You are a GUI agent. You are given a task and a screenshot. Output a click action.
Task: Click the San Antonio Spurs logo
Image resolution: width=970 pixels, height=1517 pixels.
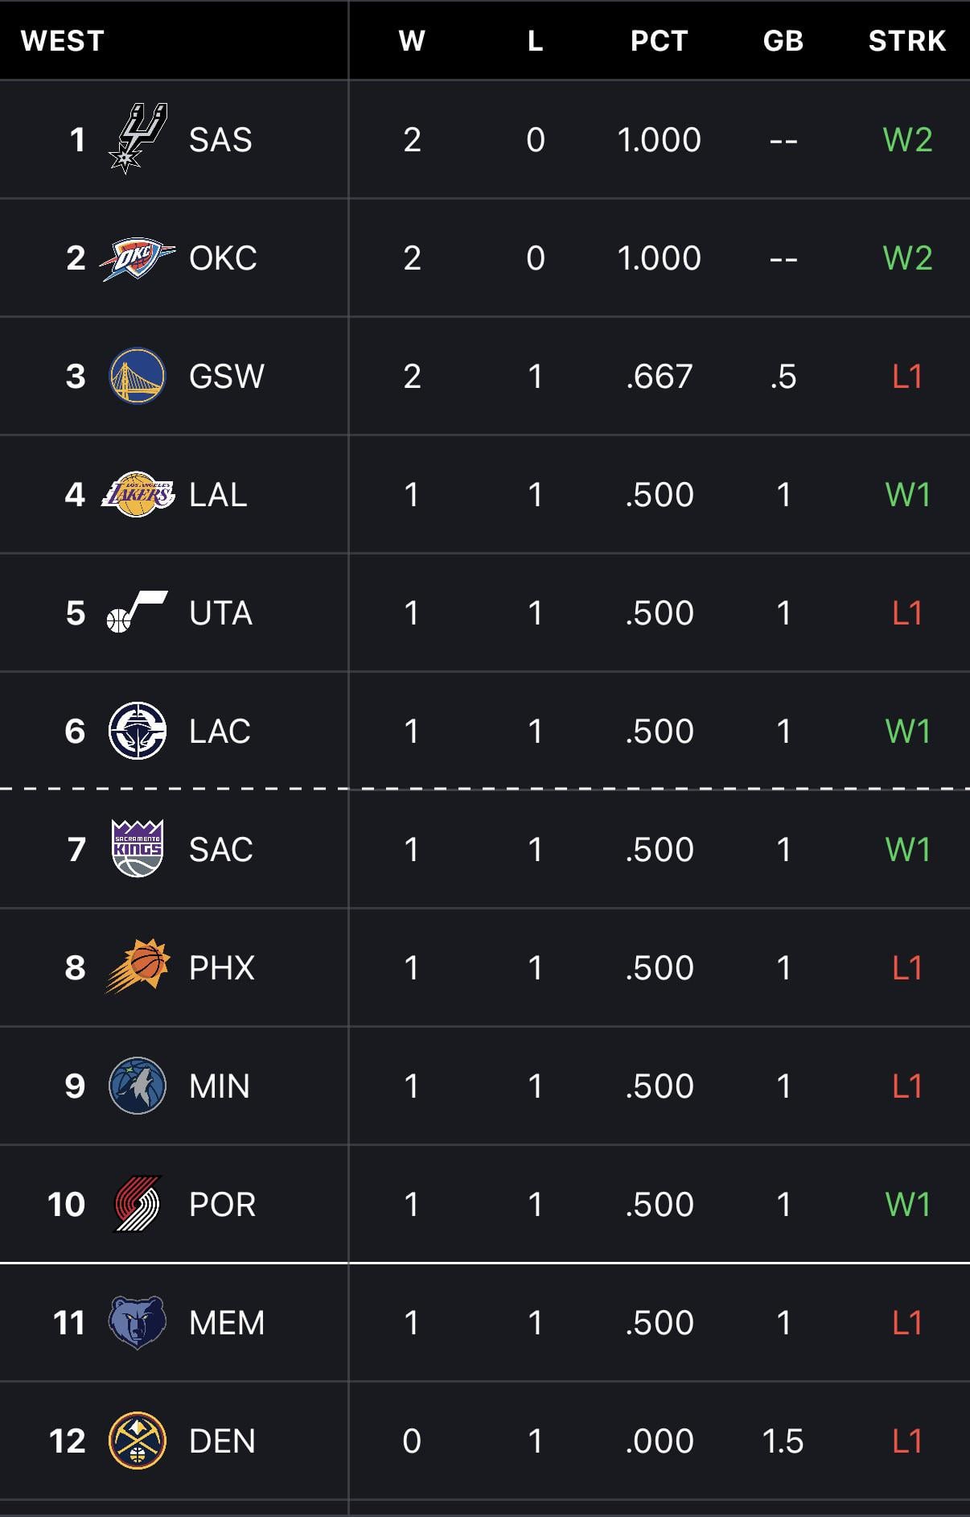(138, 139)
